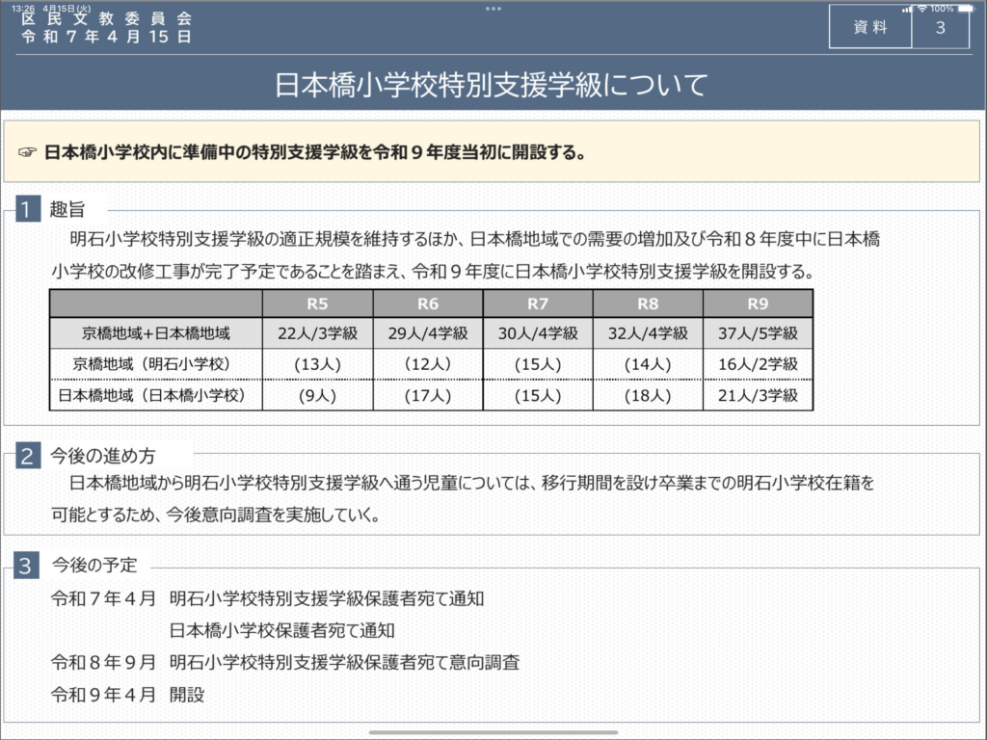987x740 pixels.
Task: Select the 今後の進め方 heading
Action: [x=102, y=456]
